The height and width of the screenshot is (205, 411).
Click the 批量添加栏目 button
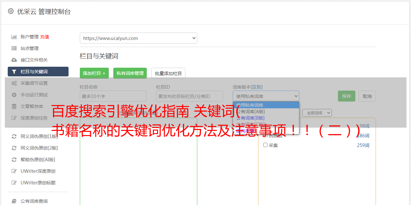click(168, 73)
